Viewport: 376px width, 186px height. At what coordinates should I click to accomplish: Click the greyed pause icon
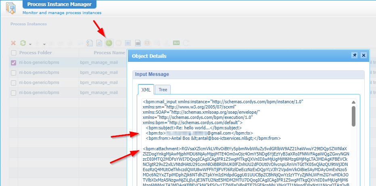51,43
